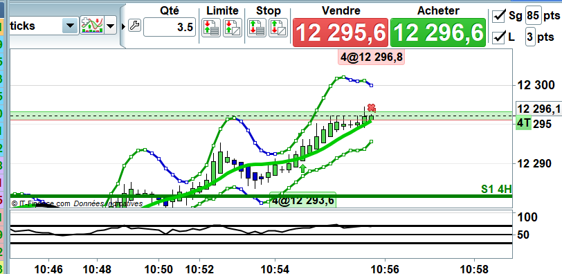Click the small triangle expander left of wrench
The width and height of the screenshot is (562, 274).
point(124,26)
